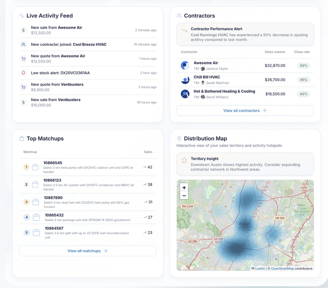The width and height of the screenshot is (328, 288).
Task: Open the Leaflet attribution link
Action: coord(258,269)
